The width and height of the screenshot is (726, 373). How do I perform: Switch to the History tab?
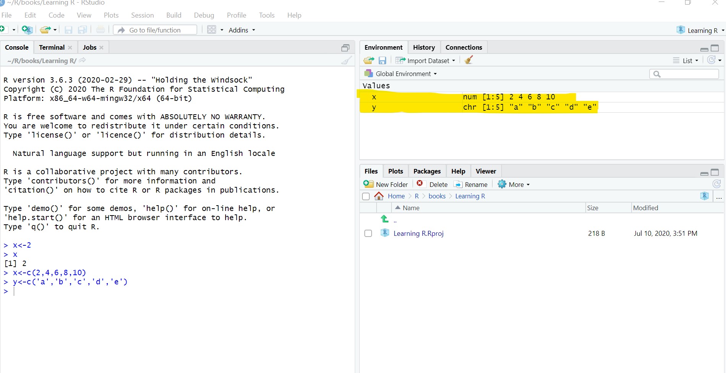pyautogui.click(x=424, y=47)
